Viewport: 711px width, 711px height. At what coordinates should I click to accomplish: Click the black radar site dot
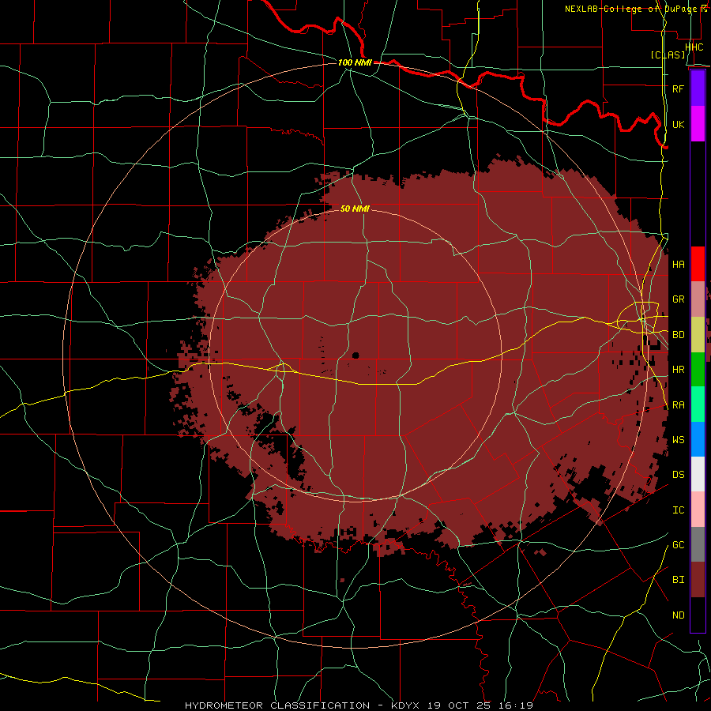(355, 355)
